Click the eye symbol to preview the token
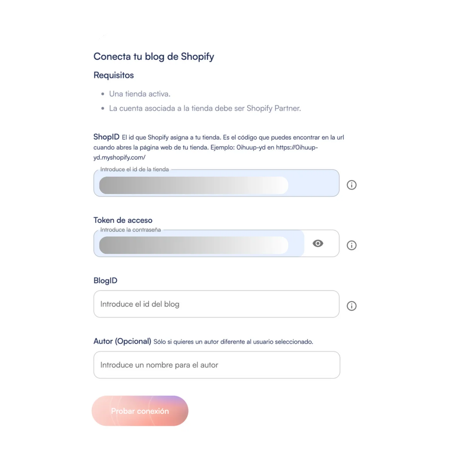This screenshot has width=473, height=473. tap(318, 243)
